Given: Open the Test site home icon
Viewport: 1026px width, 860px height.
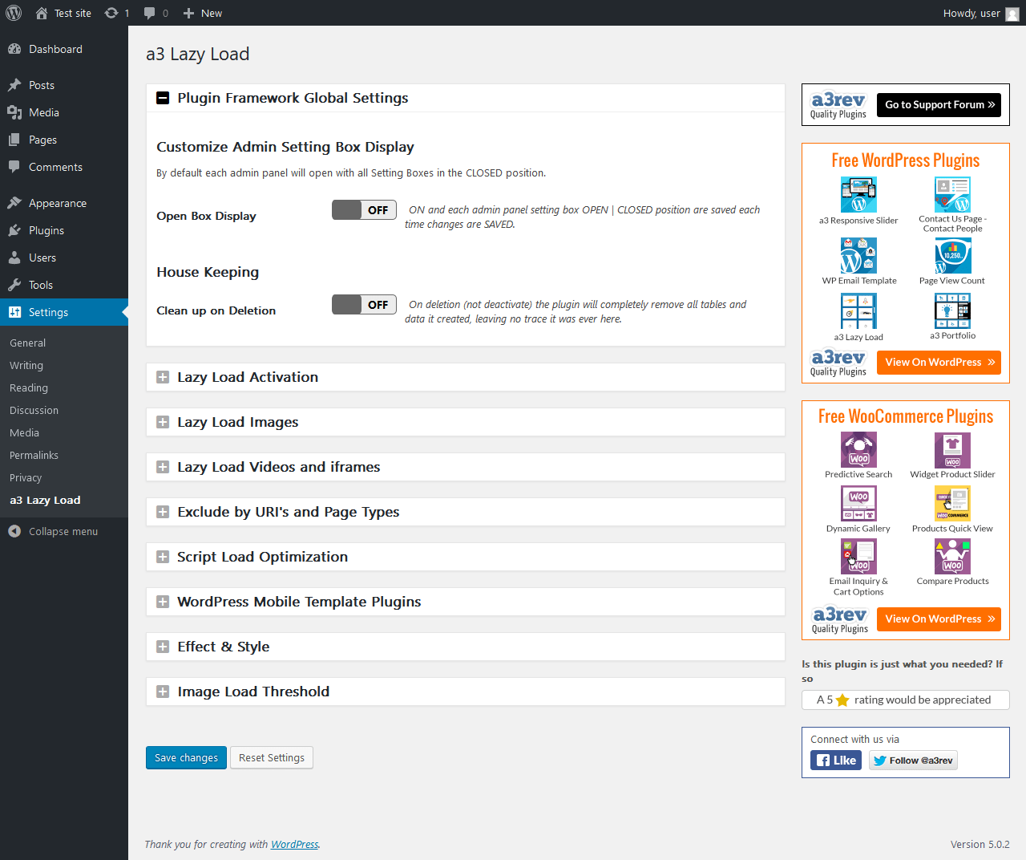Looking at the screenshot, I should coord(42,13).
